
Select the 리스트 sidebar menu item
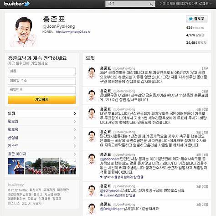click(x=42, y=146)
